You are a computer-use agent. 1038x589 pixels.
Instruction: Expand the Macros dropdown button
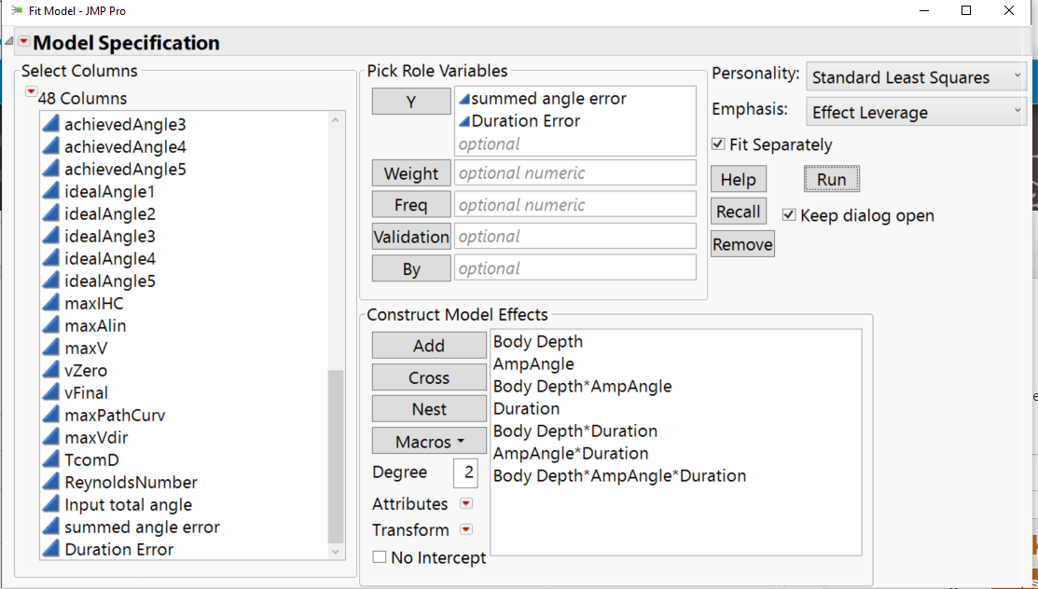point(429,441)
